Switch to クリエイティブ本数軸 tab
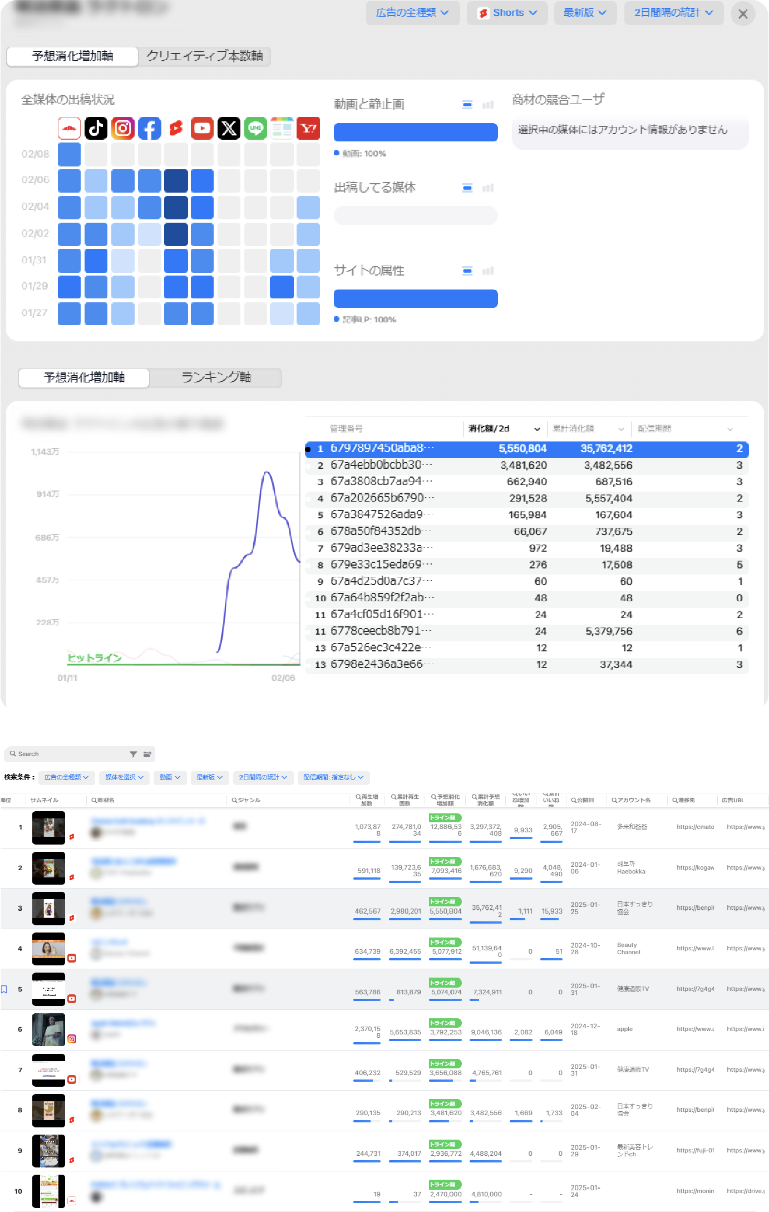Screen dimensions: 769x1212 click(204, 56)
